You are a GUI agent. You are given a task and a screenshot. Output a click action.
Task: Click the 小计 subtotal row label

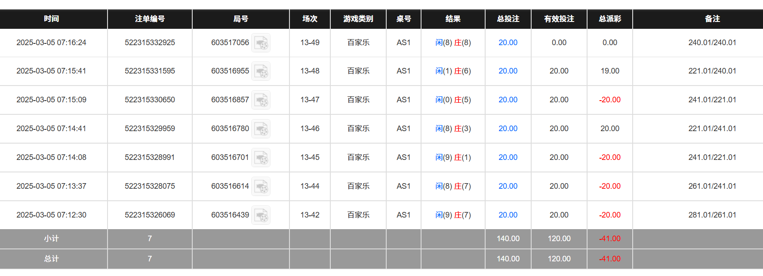52,239
